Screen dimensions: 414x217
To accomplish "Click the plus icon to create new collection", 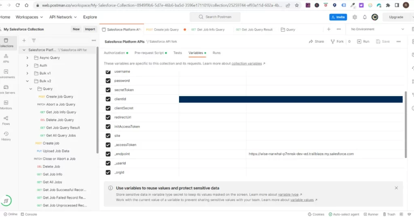I will [x=24, y=40].
